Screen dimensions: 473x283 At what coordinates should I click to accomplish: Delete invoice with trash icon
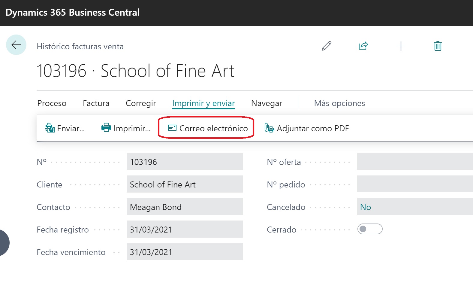tap(438, 46)
